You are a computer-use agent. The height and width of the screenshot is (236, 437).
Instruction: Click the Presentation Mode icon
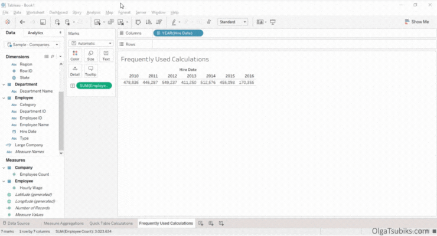(273, 22)
